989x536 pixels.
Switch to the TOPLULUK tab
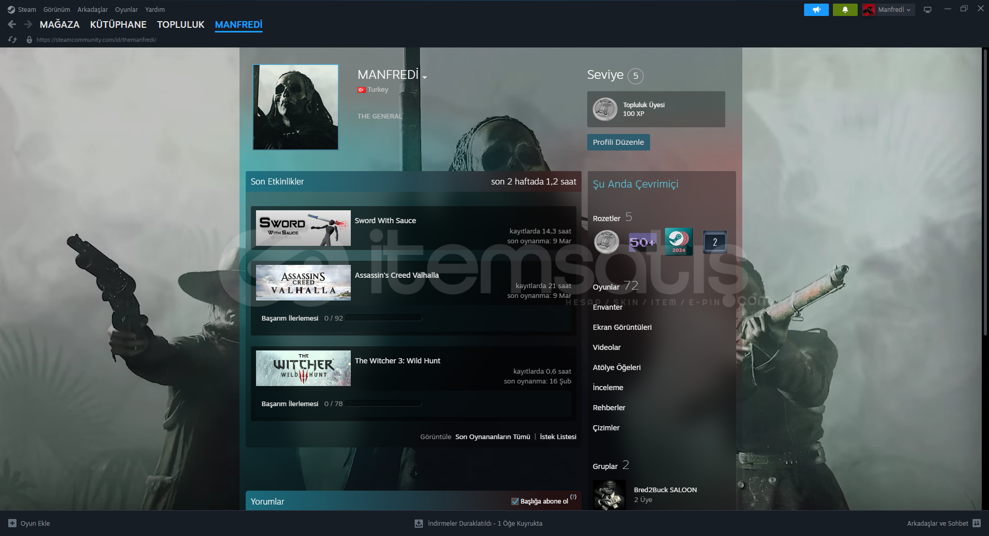181,25
